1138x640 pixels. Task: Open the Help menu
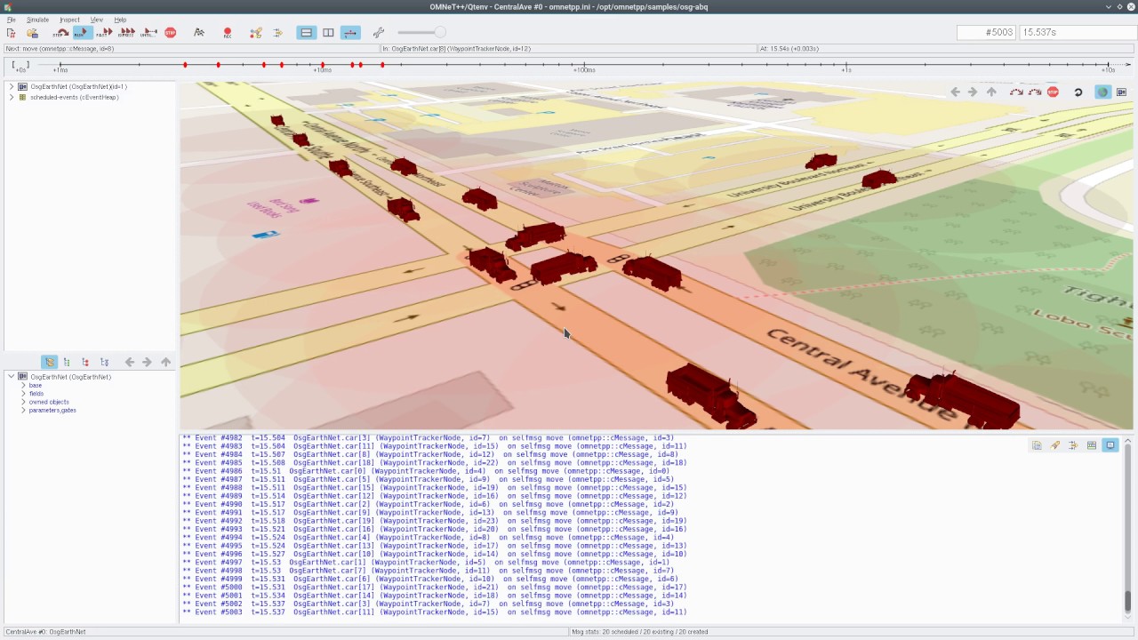pos(120,19)
